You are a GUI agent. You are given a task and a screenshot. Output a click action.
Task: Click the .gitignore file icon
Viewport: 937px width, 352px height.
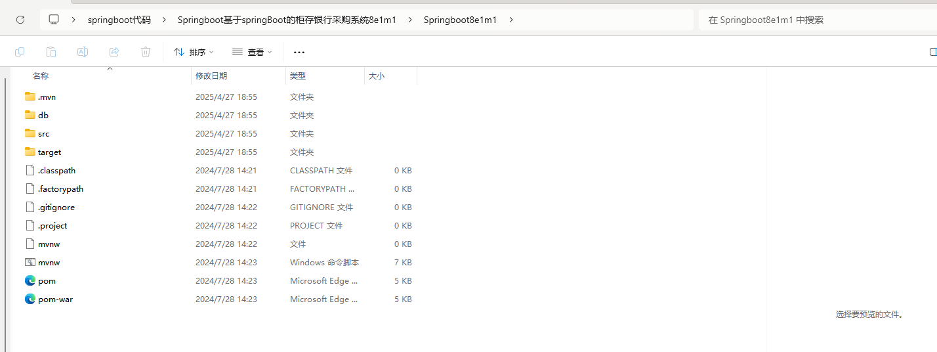tap(30, 207)
